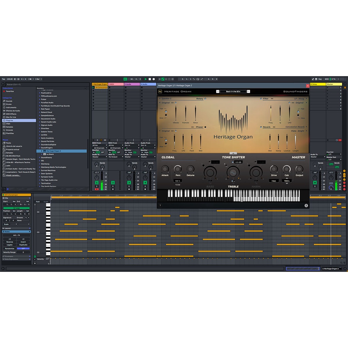Image resolution: width=348 pixels, height=348 pixels.
Task: Load previous preset in Heritage Organ
Action: click(218, 91)
